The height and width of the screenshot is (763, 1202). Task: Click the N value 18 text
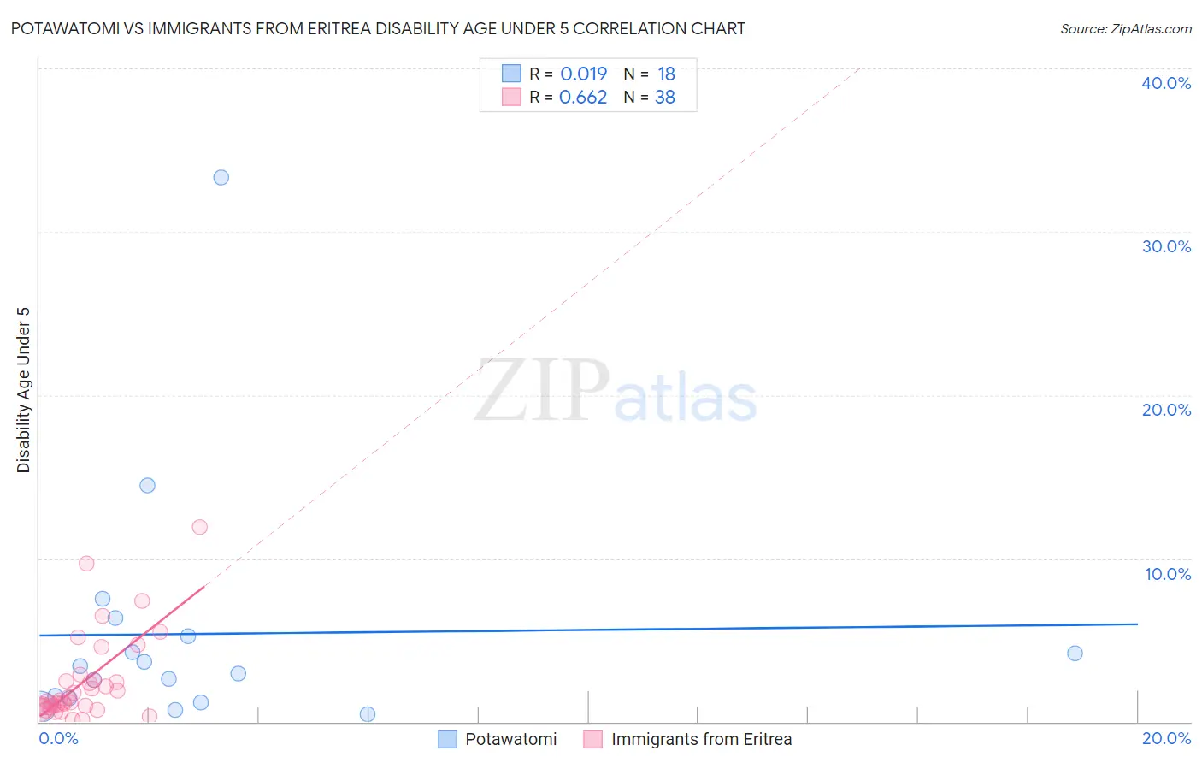(666, 74)
